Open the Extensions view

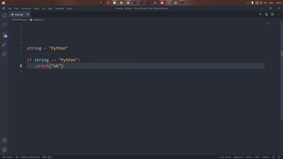(4, 54)
